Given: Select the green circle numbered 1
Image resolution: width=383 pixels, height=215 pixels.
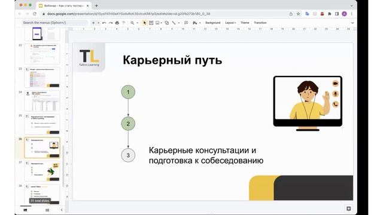Looking at the screenshot, I should pos(128,92).
